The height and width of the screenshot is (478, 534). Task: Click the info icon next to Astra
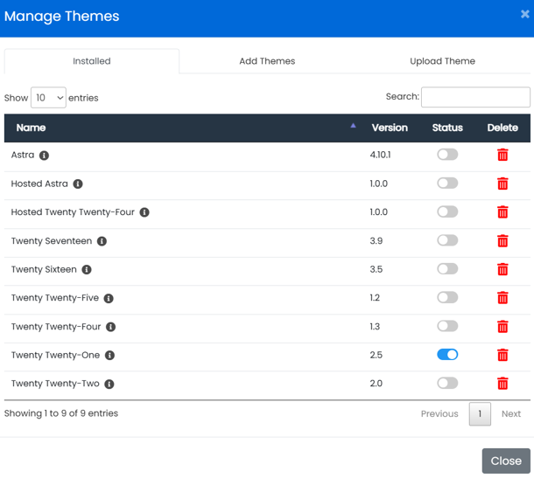coord(44,156)
